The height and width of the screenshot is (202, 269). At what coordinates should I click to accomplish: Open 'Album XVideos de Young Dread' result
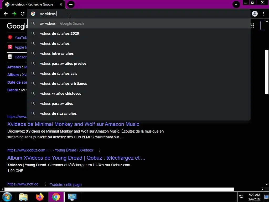click(x=76, y=158)
